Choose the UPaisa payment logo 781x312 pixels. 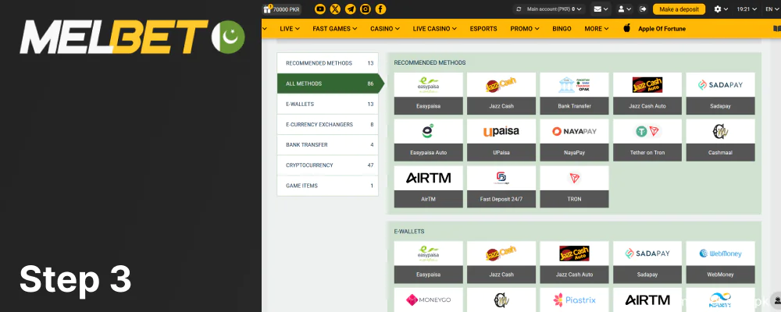pos(501,131)
